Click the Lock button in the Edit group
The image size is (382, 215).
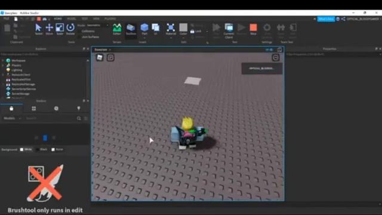click(x=196, y=31)
